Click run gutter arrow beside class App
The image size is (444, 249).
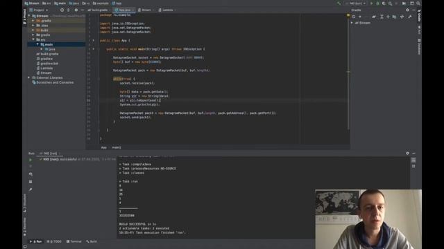point(94,40)
